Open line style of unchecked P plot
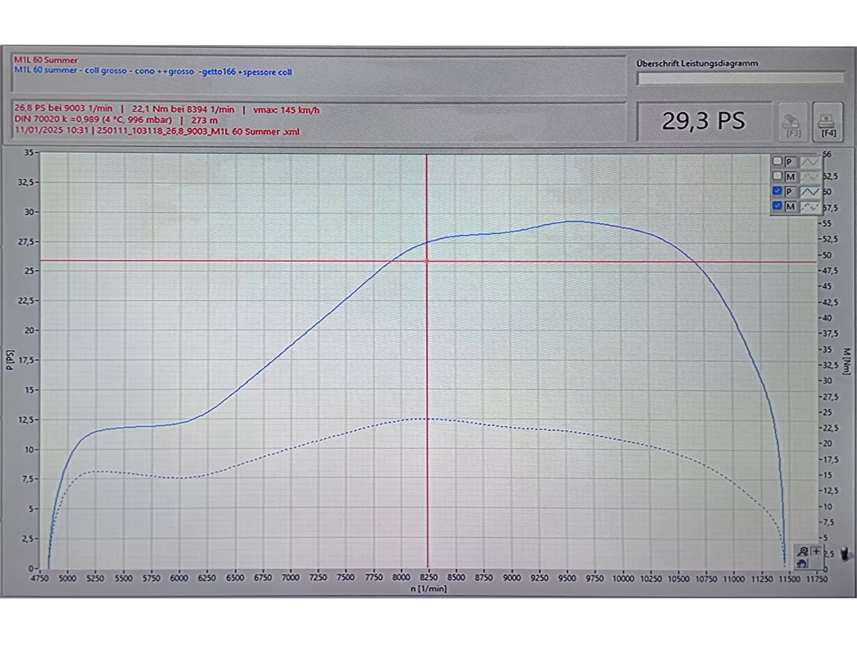 click(810, 162)
